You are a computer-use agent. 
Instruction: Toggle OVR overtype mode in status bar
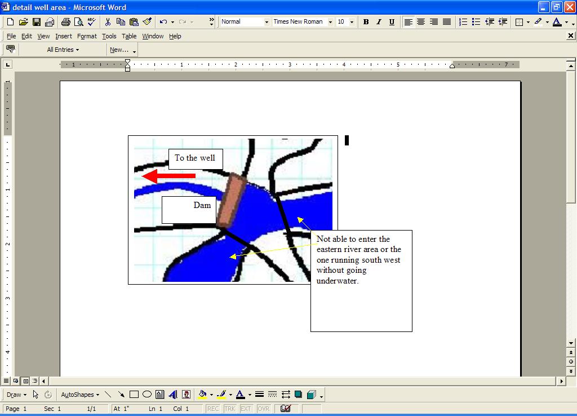click(x=264, y=409)
